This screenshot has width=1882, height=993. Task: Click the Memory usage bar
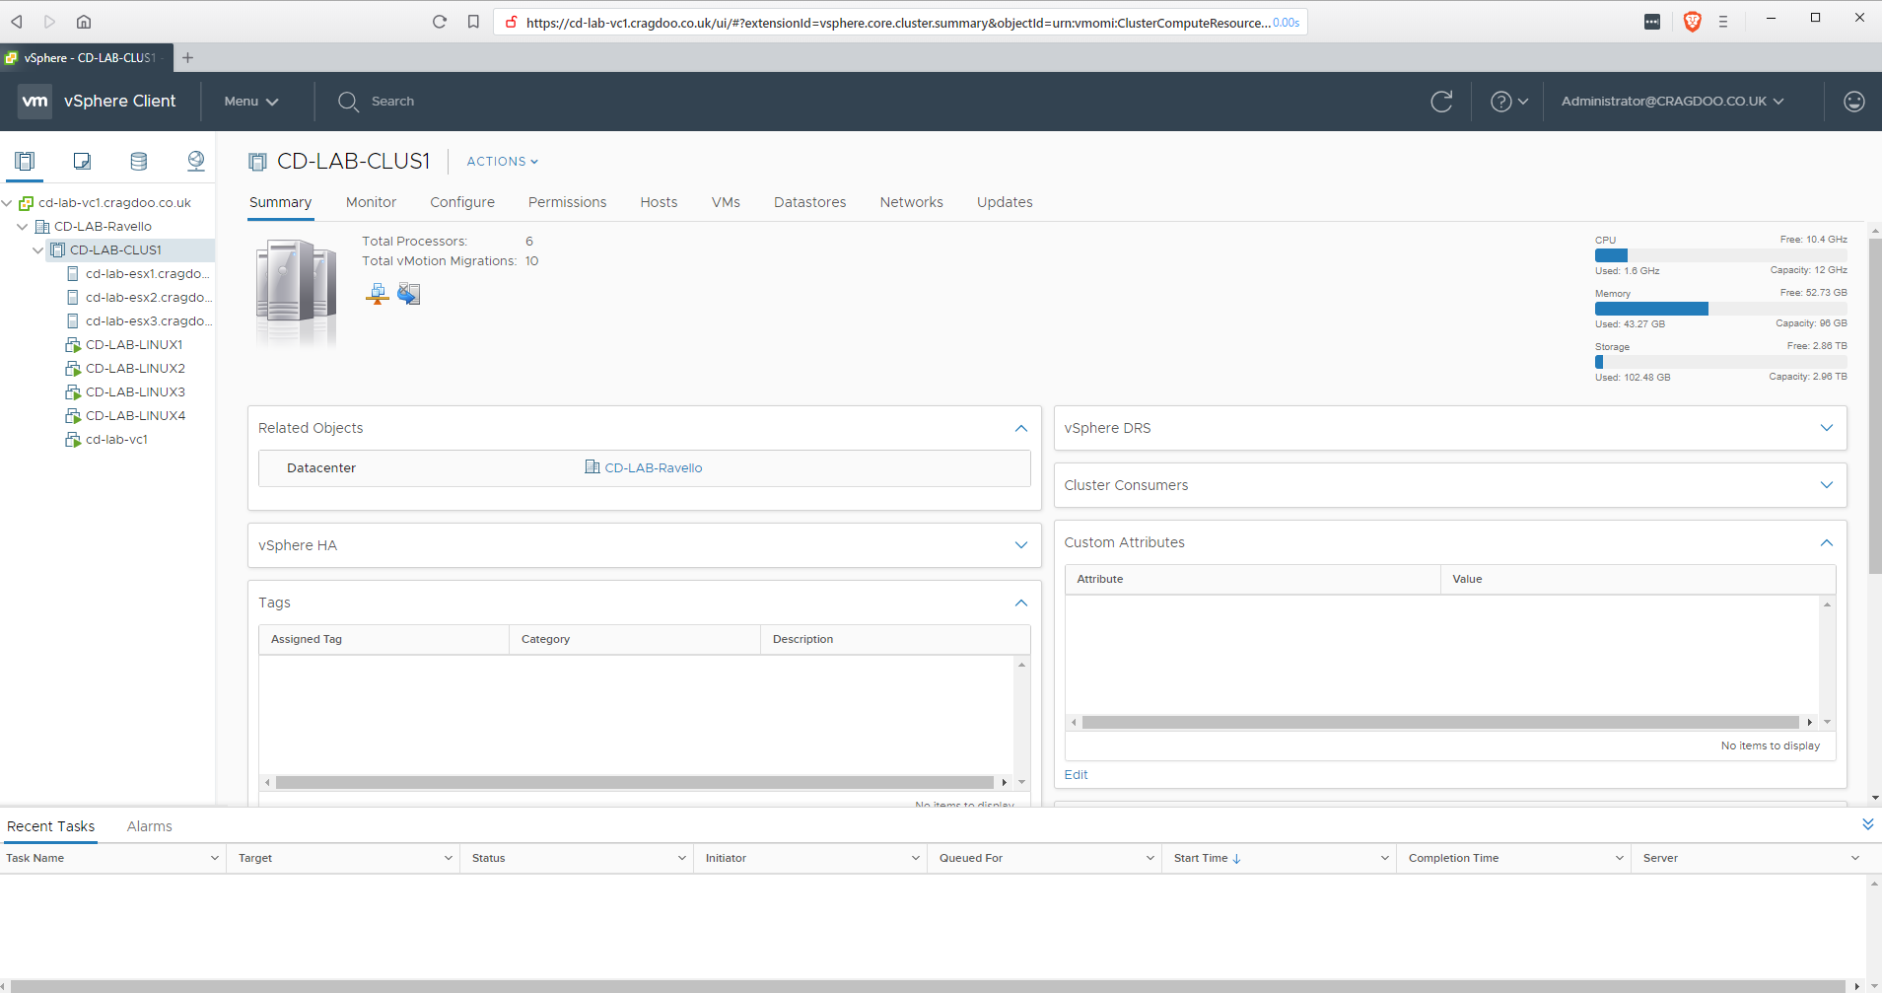[x=1720, y=309]
